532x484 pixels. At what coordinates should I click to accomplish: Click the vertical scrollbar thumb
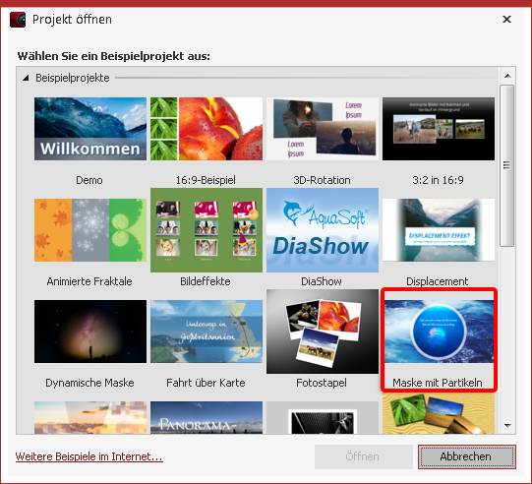(507, 165)
